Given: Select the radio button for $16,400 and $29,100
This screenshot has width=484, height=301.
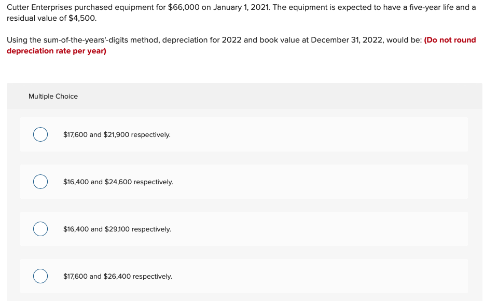Looking at the screenshot, I should 40,228.
